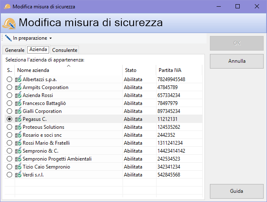267x202 pixels.
Task: Click the company icon beside Tizio Caio Sempronio
Action: point(18,167)
